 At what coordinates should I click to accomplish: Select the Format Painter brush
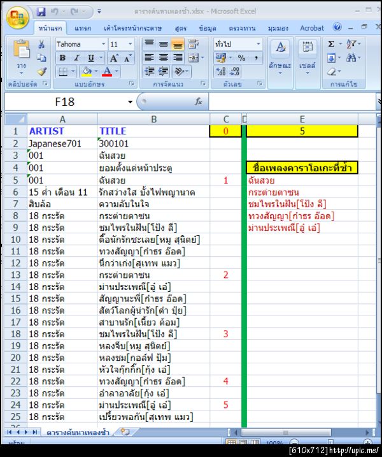pos(41,71)
